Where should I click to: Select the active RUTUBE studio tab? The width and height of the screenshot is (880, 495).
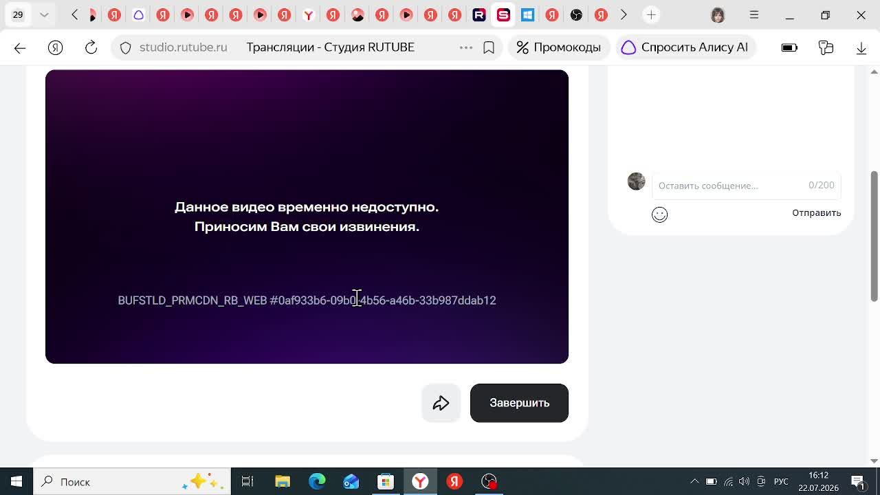point(503,14)
